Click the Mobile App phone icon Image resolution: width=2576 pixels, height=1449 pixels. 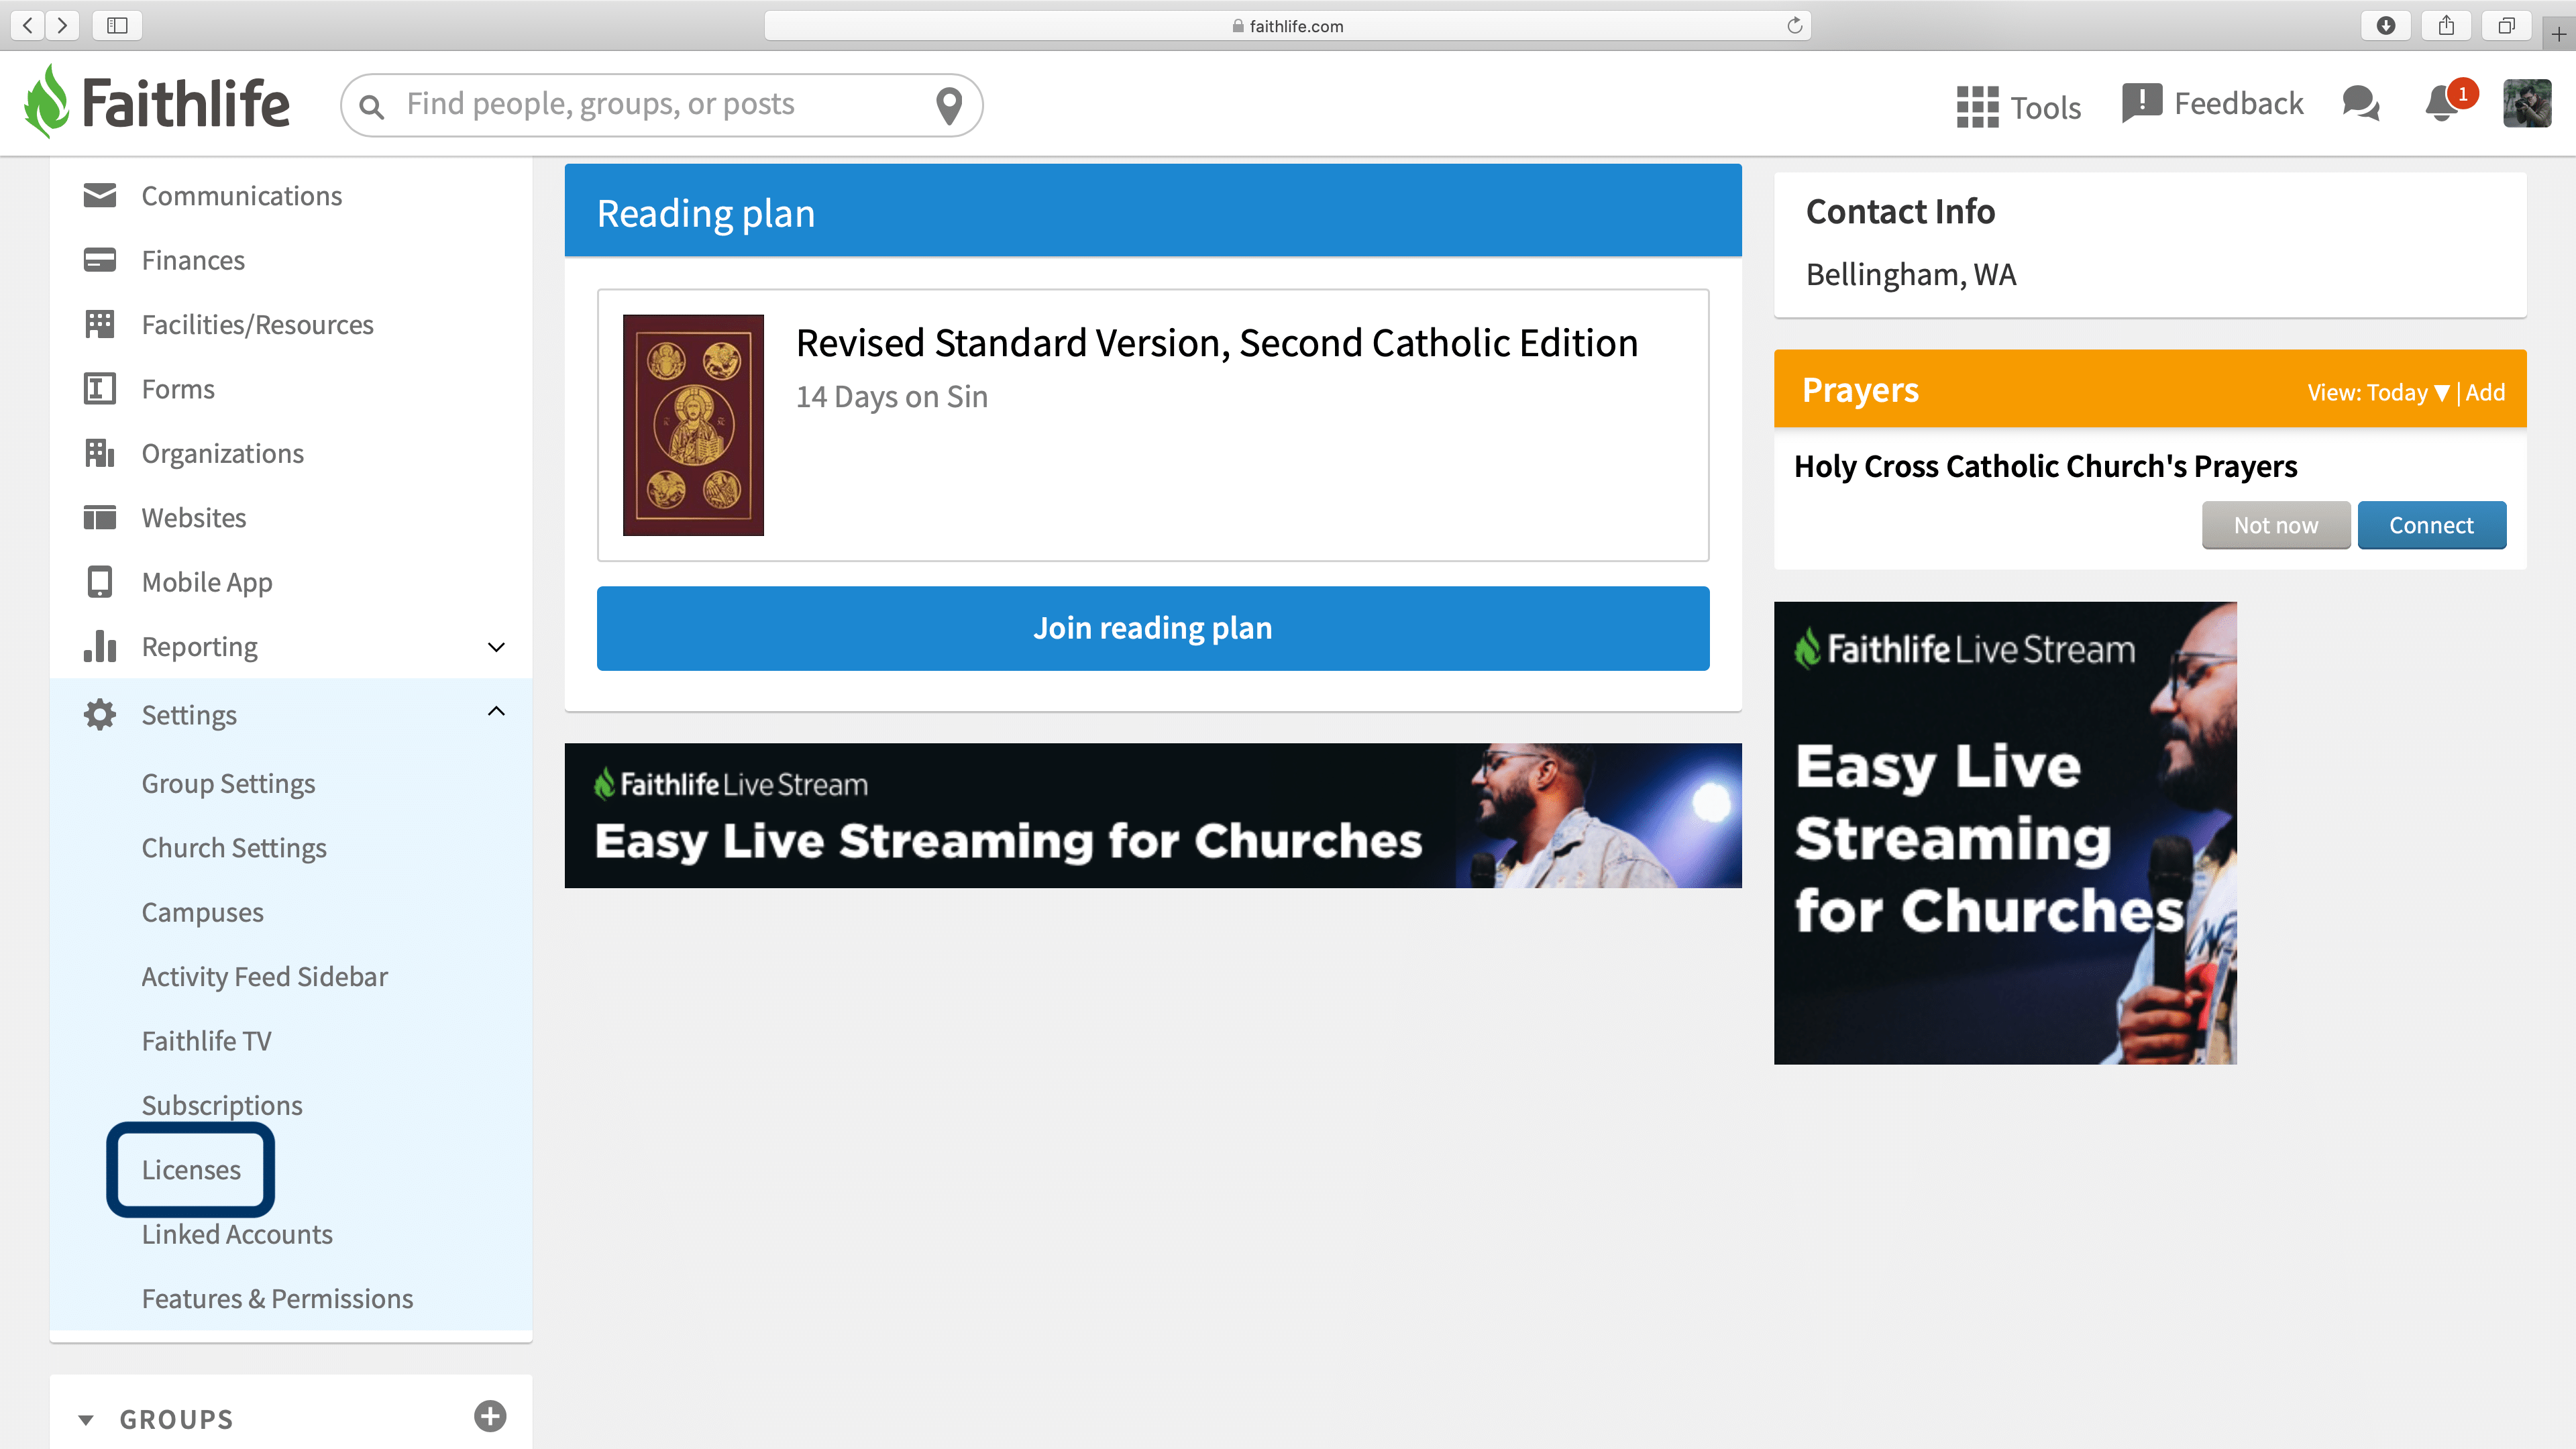pos(99,582)
